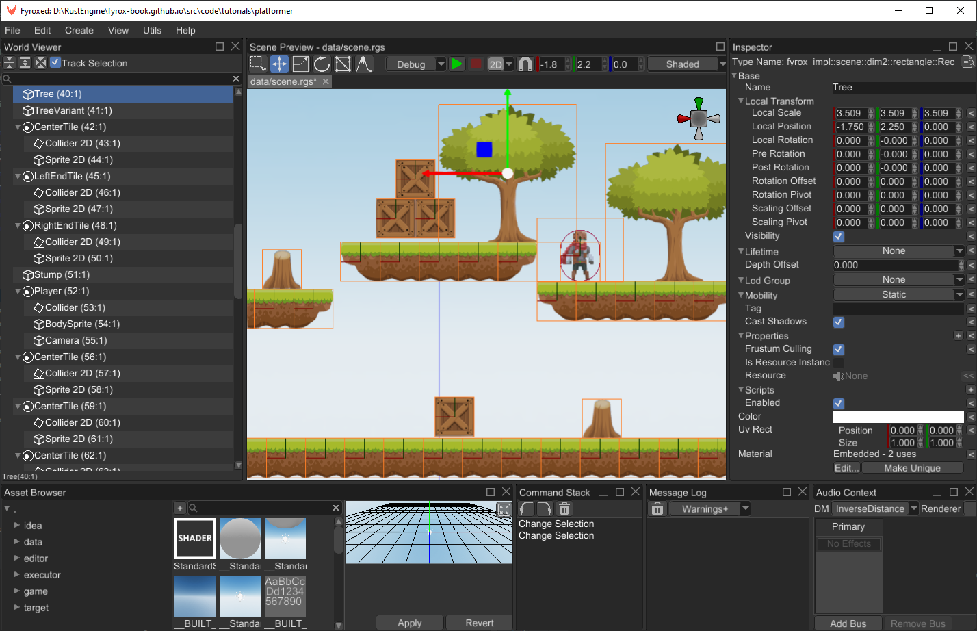The image size is (977, 631).
Task: Open the terrain tool with the mountain icon
Action: (x=364, y=64)
